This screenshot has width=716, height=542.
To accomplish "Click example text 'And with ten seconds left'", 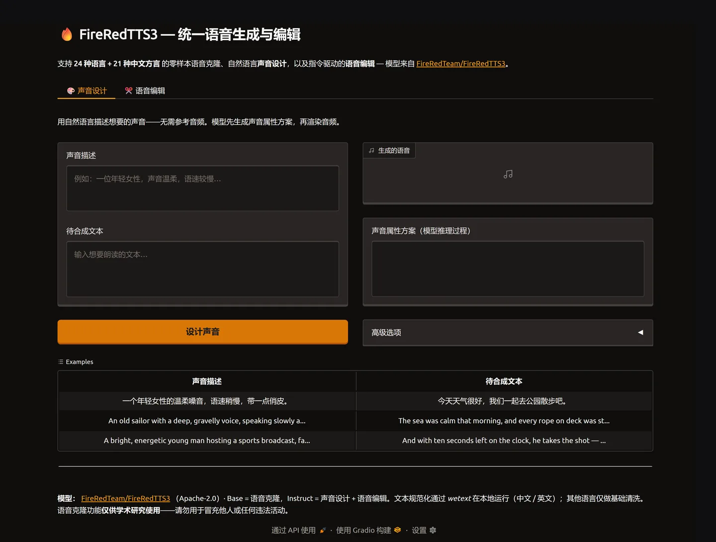I will coord(504,441).
